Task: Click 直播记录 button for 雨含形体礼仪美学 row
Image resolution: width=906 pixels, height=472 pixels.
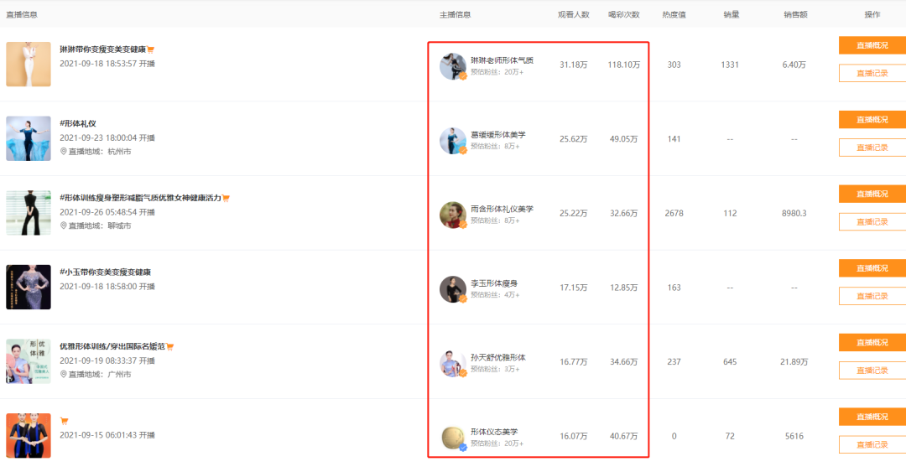Action: 872,222
